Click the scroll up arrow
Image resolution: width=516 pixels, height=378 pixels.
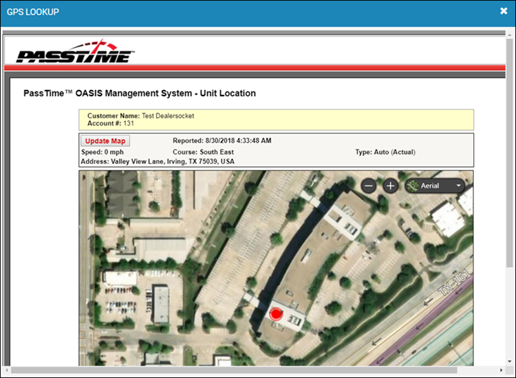509,34
